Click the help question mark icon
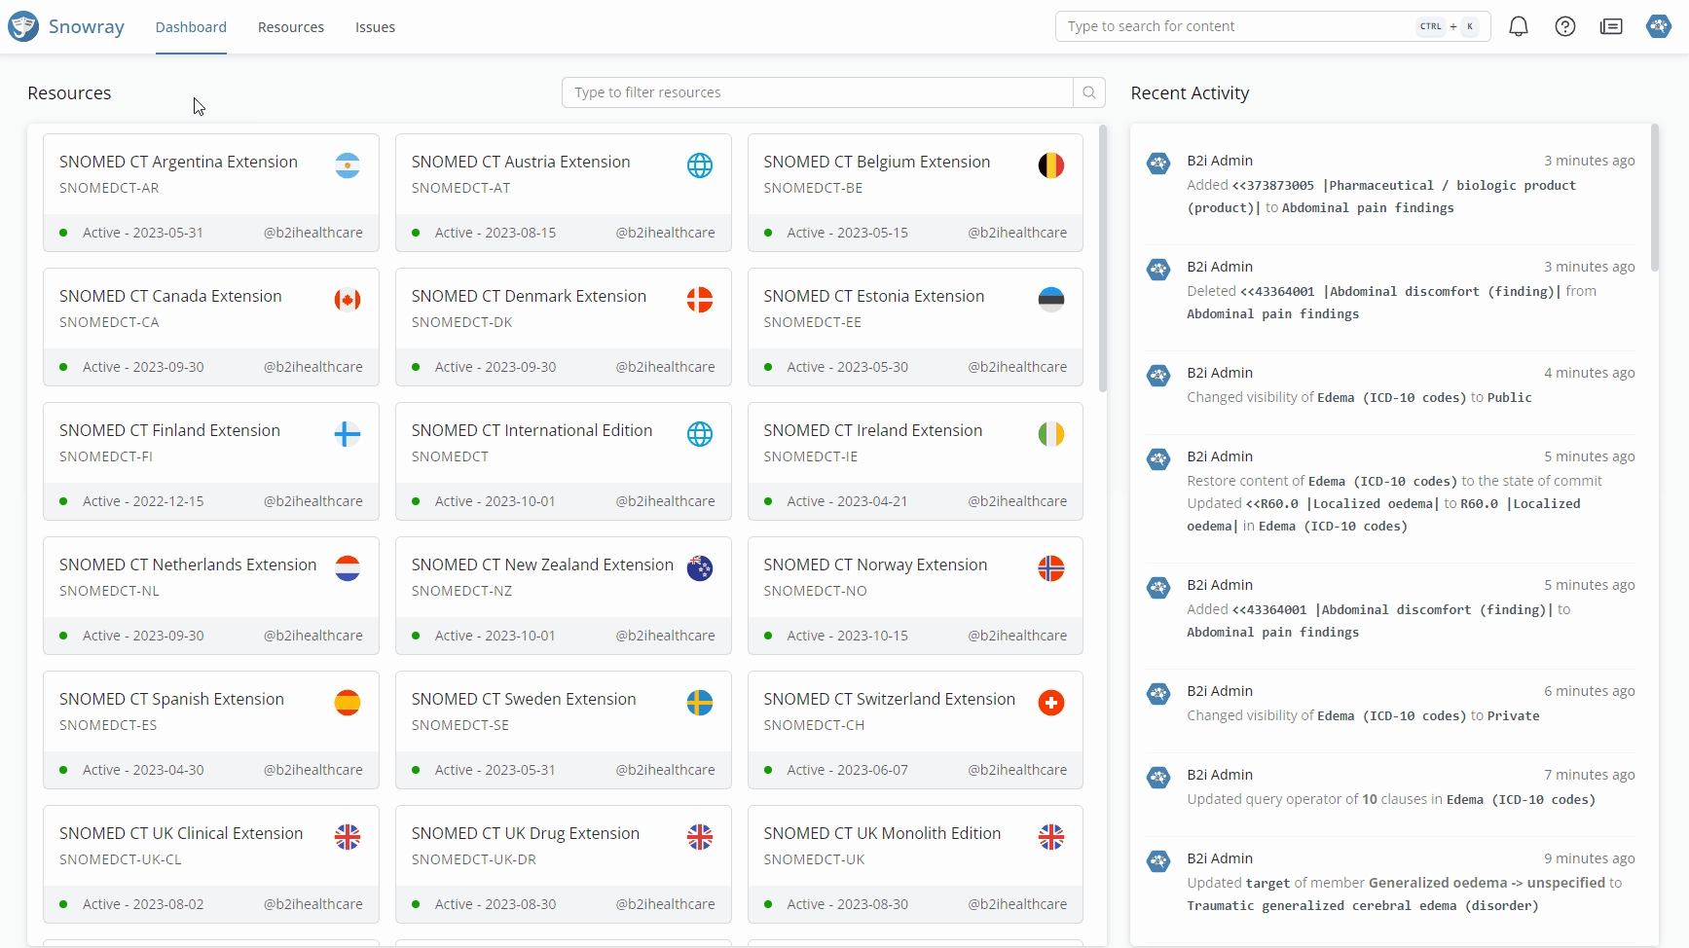The height and width of the screenshot is (948, 1689). (1564, 26)
